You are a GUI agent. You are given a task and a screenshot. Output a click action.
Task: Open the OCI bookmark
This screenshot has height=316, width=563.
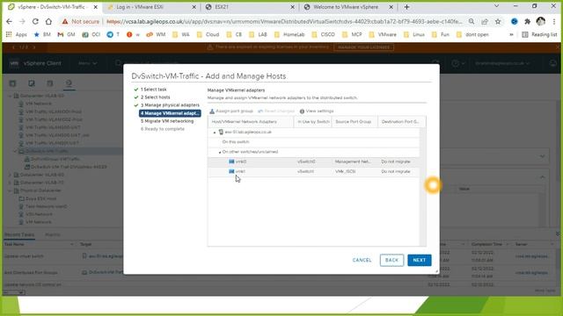[91, 34]
